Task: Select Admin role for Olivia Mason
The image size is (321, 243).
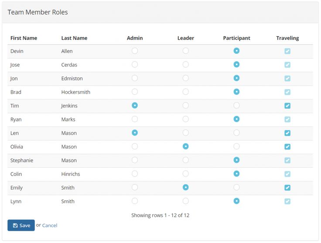Action: click(x=135, y=147)
